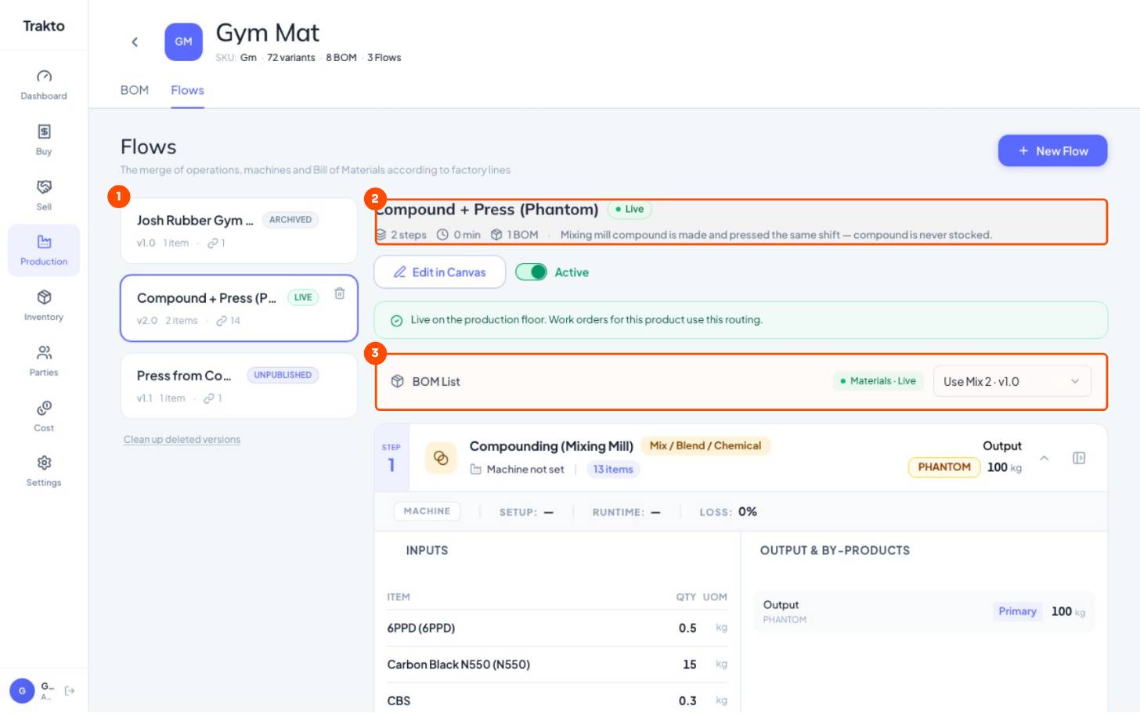Switch to the BOM tab
The height and width of the screenshot is (713, 1140).
click(x=135, y=91)
